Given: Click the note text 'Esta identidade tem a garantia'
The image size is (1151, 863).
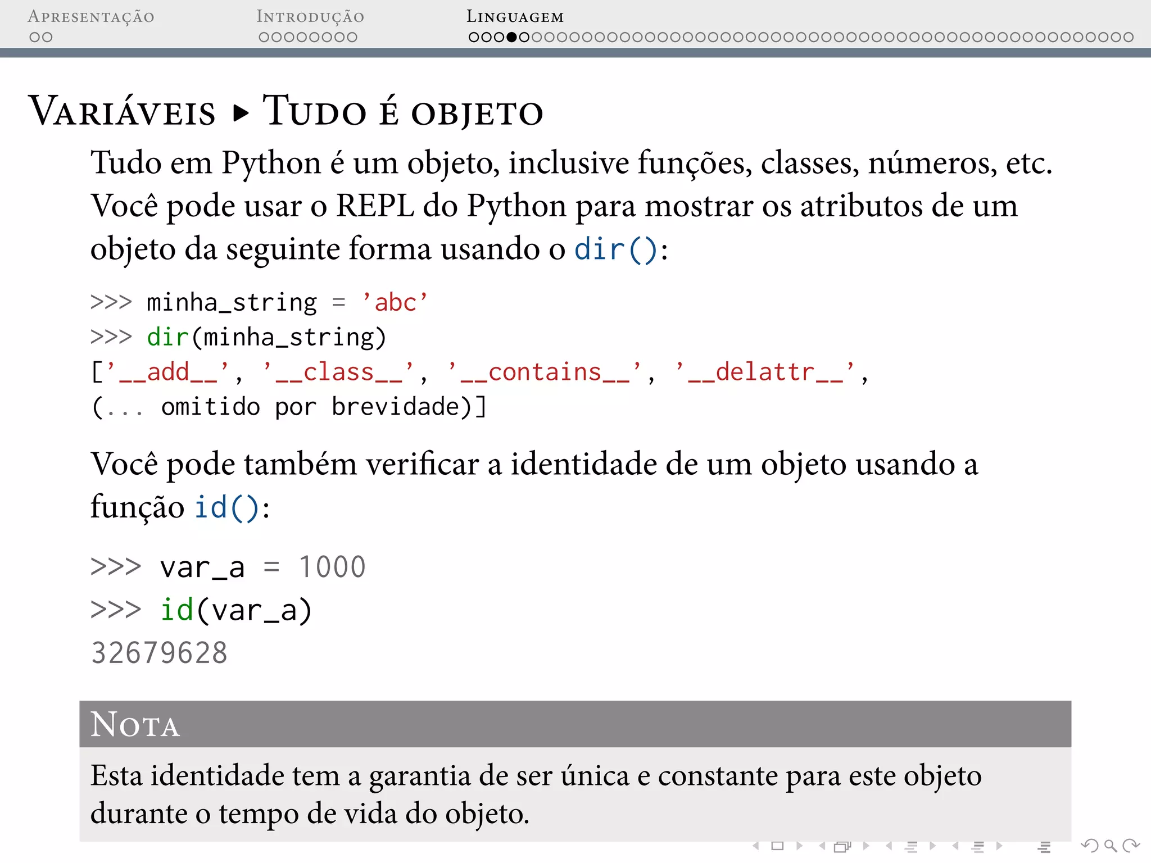Looking at the screenshot, I should point(282,776).
